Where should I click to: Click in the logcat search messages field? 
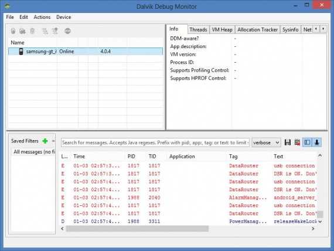(155, 143)
